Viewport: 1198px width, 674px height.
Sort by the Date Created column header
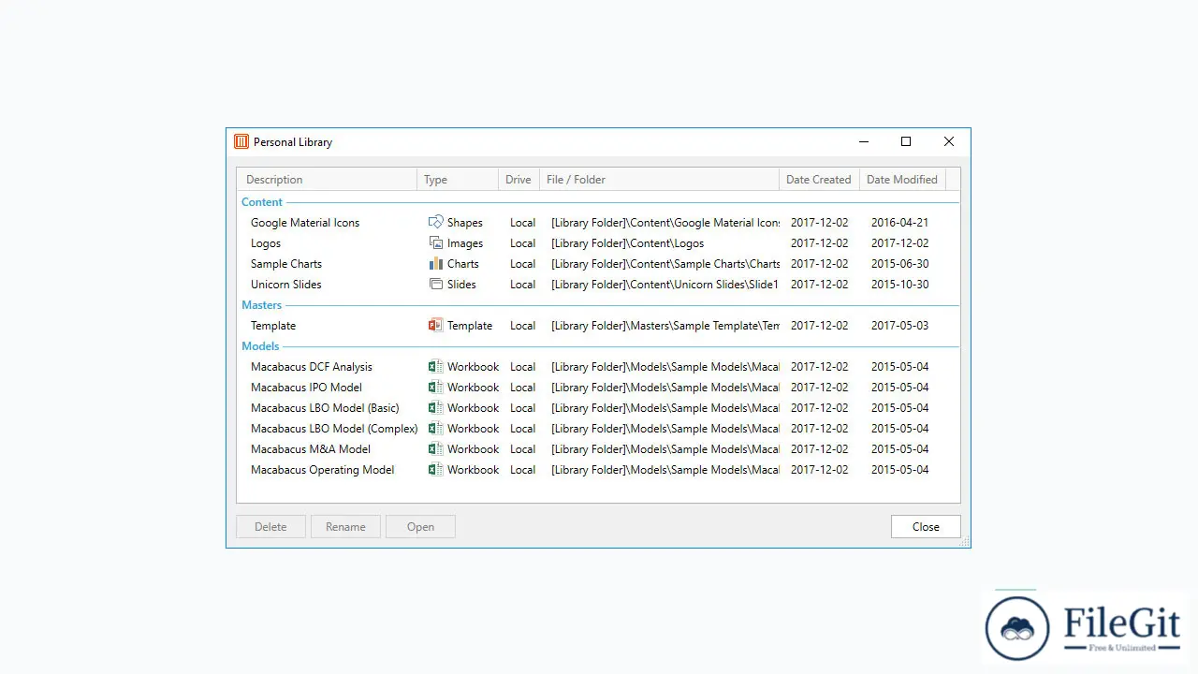click(819, 180)
